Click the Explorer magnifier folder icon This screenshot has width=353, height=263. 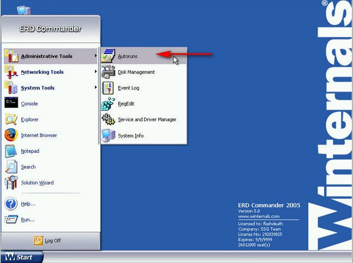coord(11,119)
